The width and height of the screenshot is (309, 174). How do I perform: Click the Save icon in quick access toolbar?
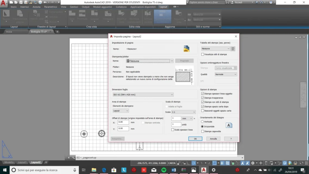tap(21, 2)
